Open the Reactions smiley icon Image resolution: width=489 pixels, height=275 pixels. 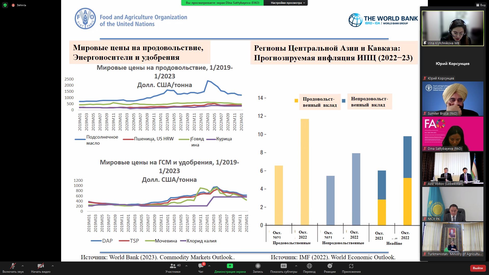click(x=330, y=266)
